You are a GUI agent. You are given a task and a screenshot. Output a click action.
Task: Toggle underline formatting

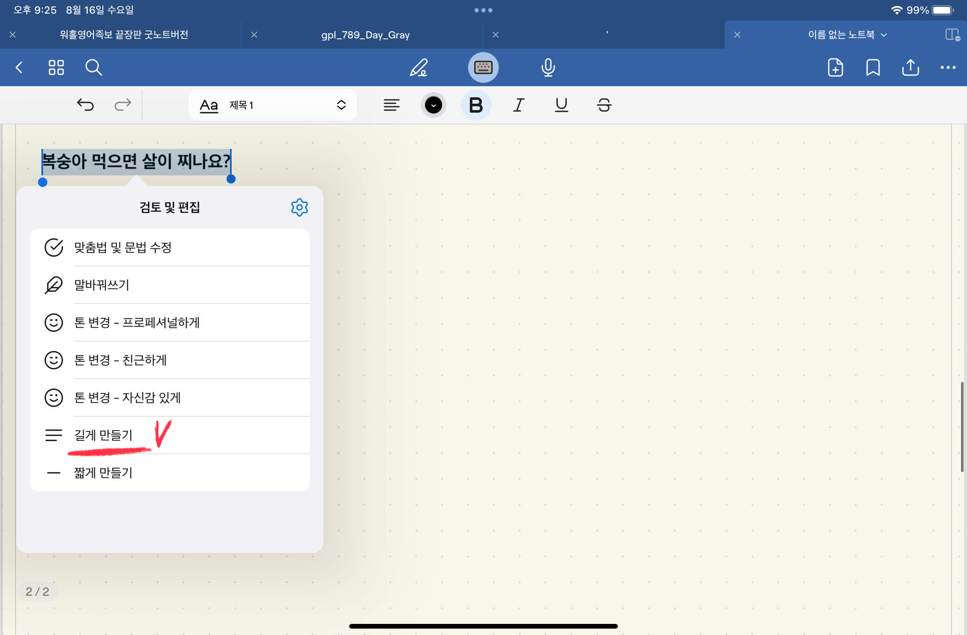(x=561, y=105)
